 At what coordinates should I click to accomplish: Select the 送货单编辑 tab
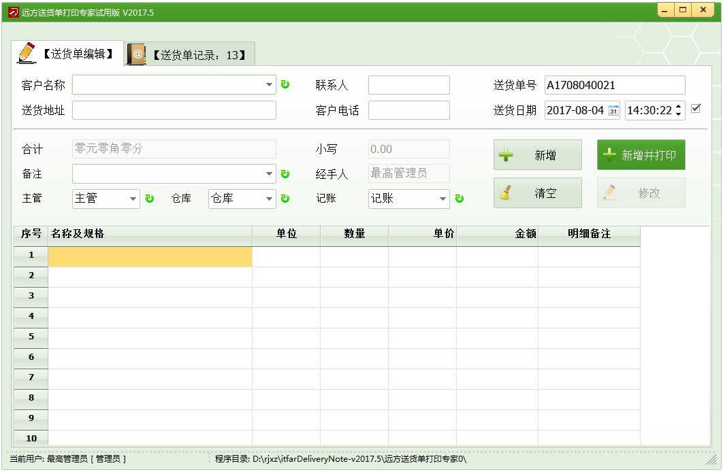(67, 54)
